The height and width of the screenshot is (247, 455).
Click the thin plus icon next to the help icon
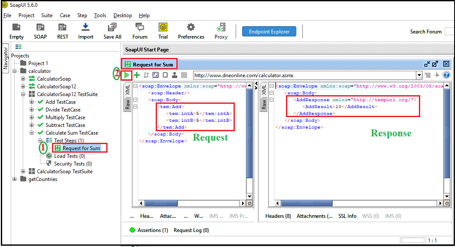437,75
